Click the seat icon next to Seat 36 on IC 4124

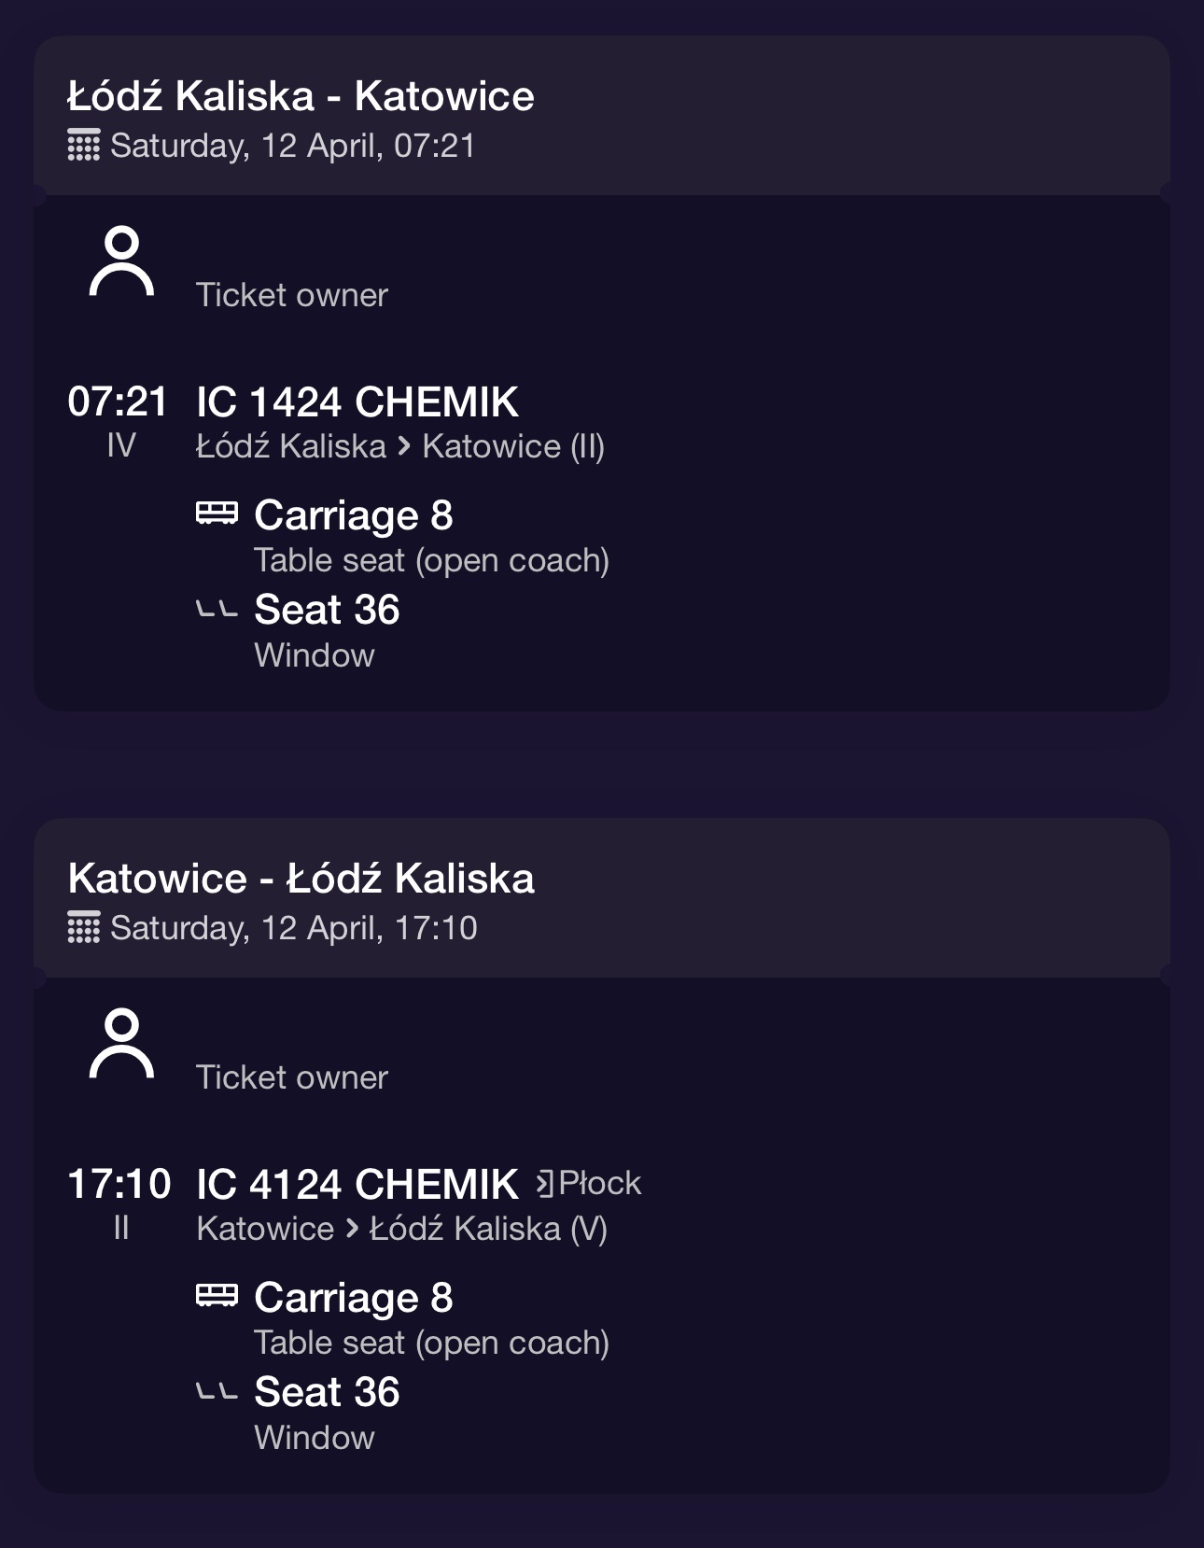point(217,1393)
